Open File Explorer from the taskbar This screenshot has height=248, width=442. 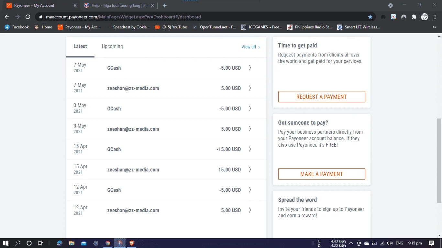pyautogui.click(x=72, y=243)
